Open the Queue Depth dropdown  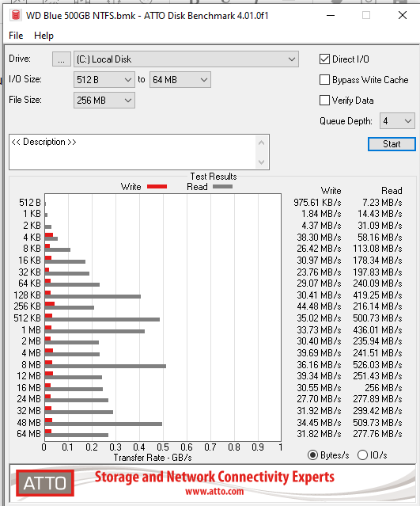(397, 121)
